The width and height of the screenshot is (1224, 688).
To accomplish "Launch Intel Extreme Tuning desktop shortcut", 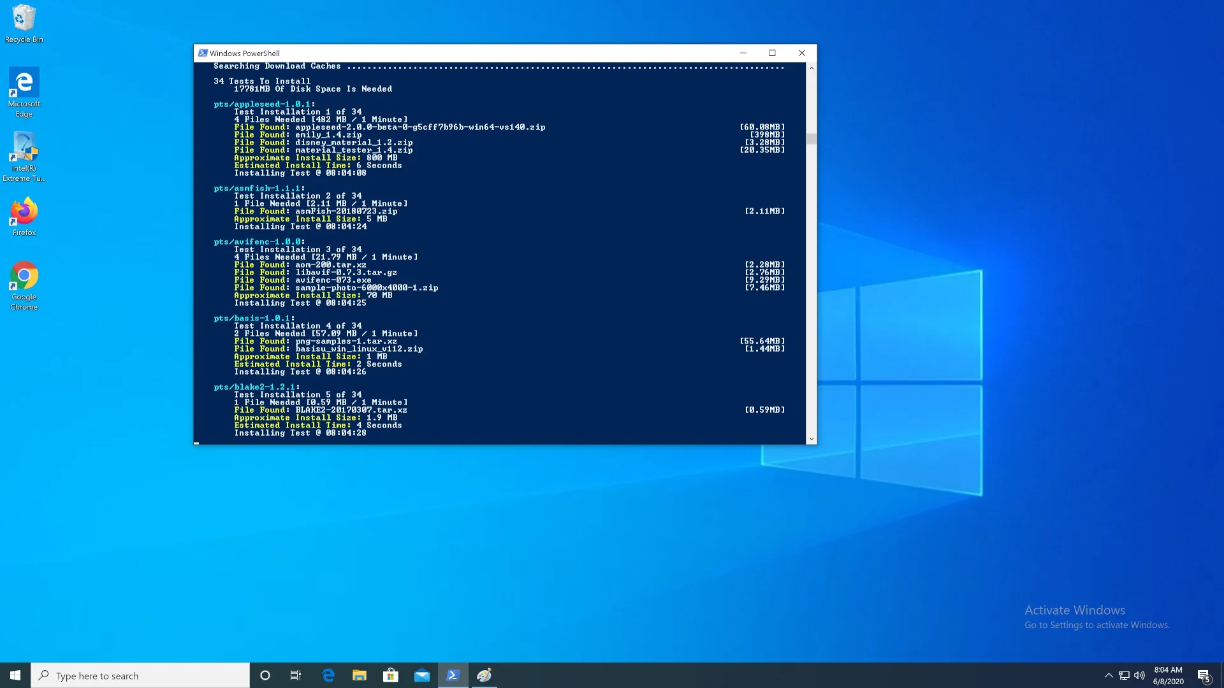I will 24,156.
